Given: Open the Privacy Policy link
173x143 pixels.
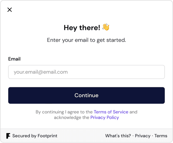Looking at the screenshot, I should point(105,117).
